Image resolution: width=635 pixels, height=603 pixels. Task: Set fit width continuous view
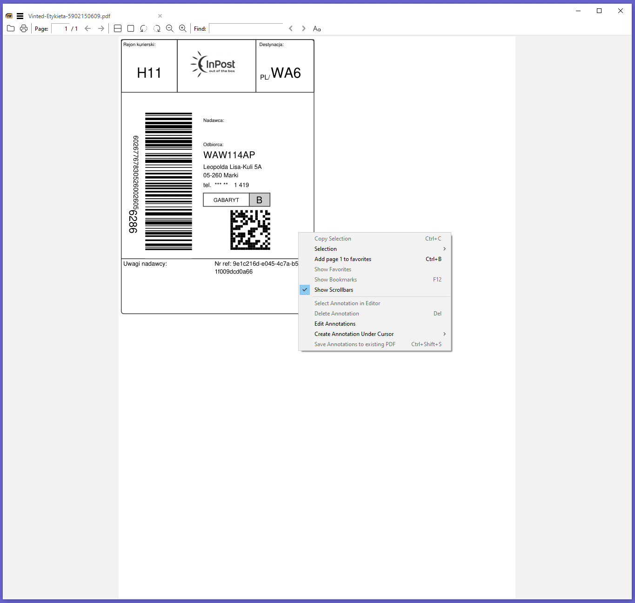coord(118,28)
